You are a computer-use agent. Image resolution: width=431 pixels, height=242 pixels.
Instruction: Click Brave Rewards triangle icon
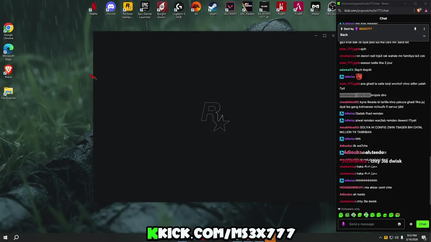(x=426, y=10)
